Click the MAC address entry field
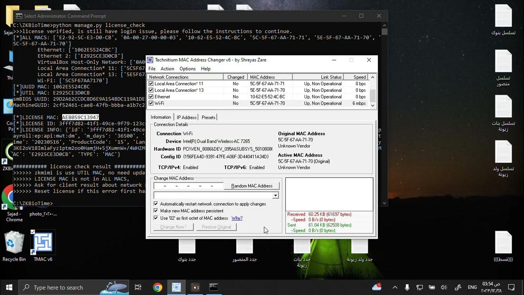The height and width of the screenshot is (295, 524). pyautogui.click(x=189, y=186)
